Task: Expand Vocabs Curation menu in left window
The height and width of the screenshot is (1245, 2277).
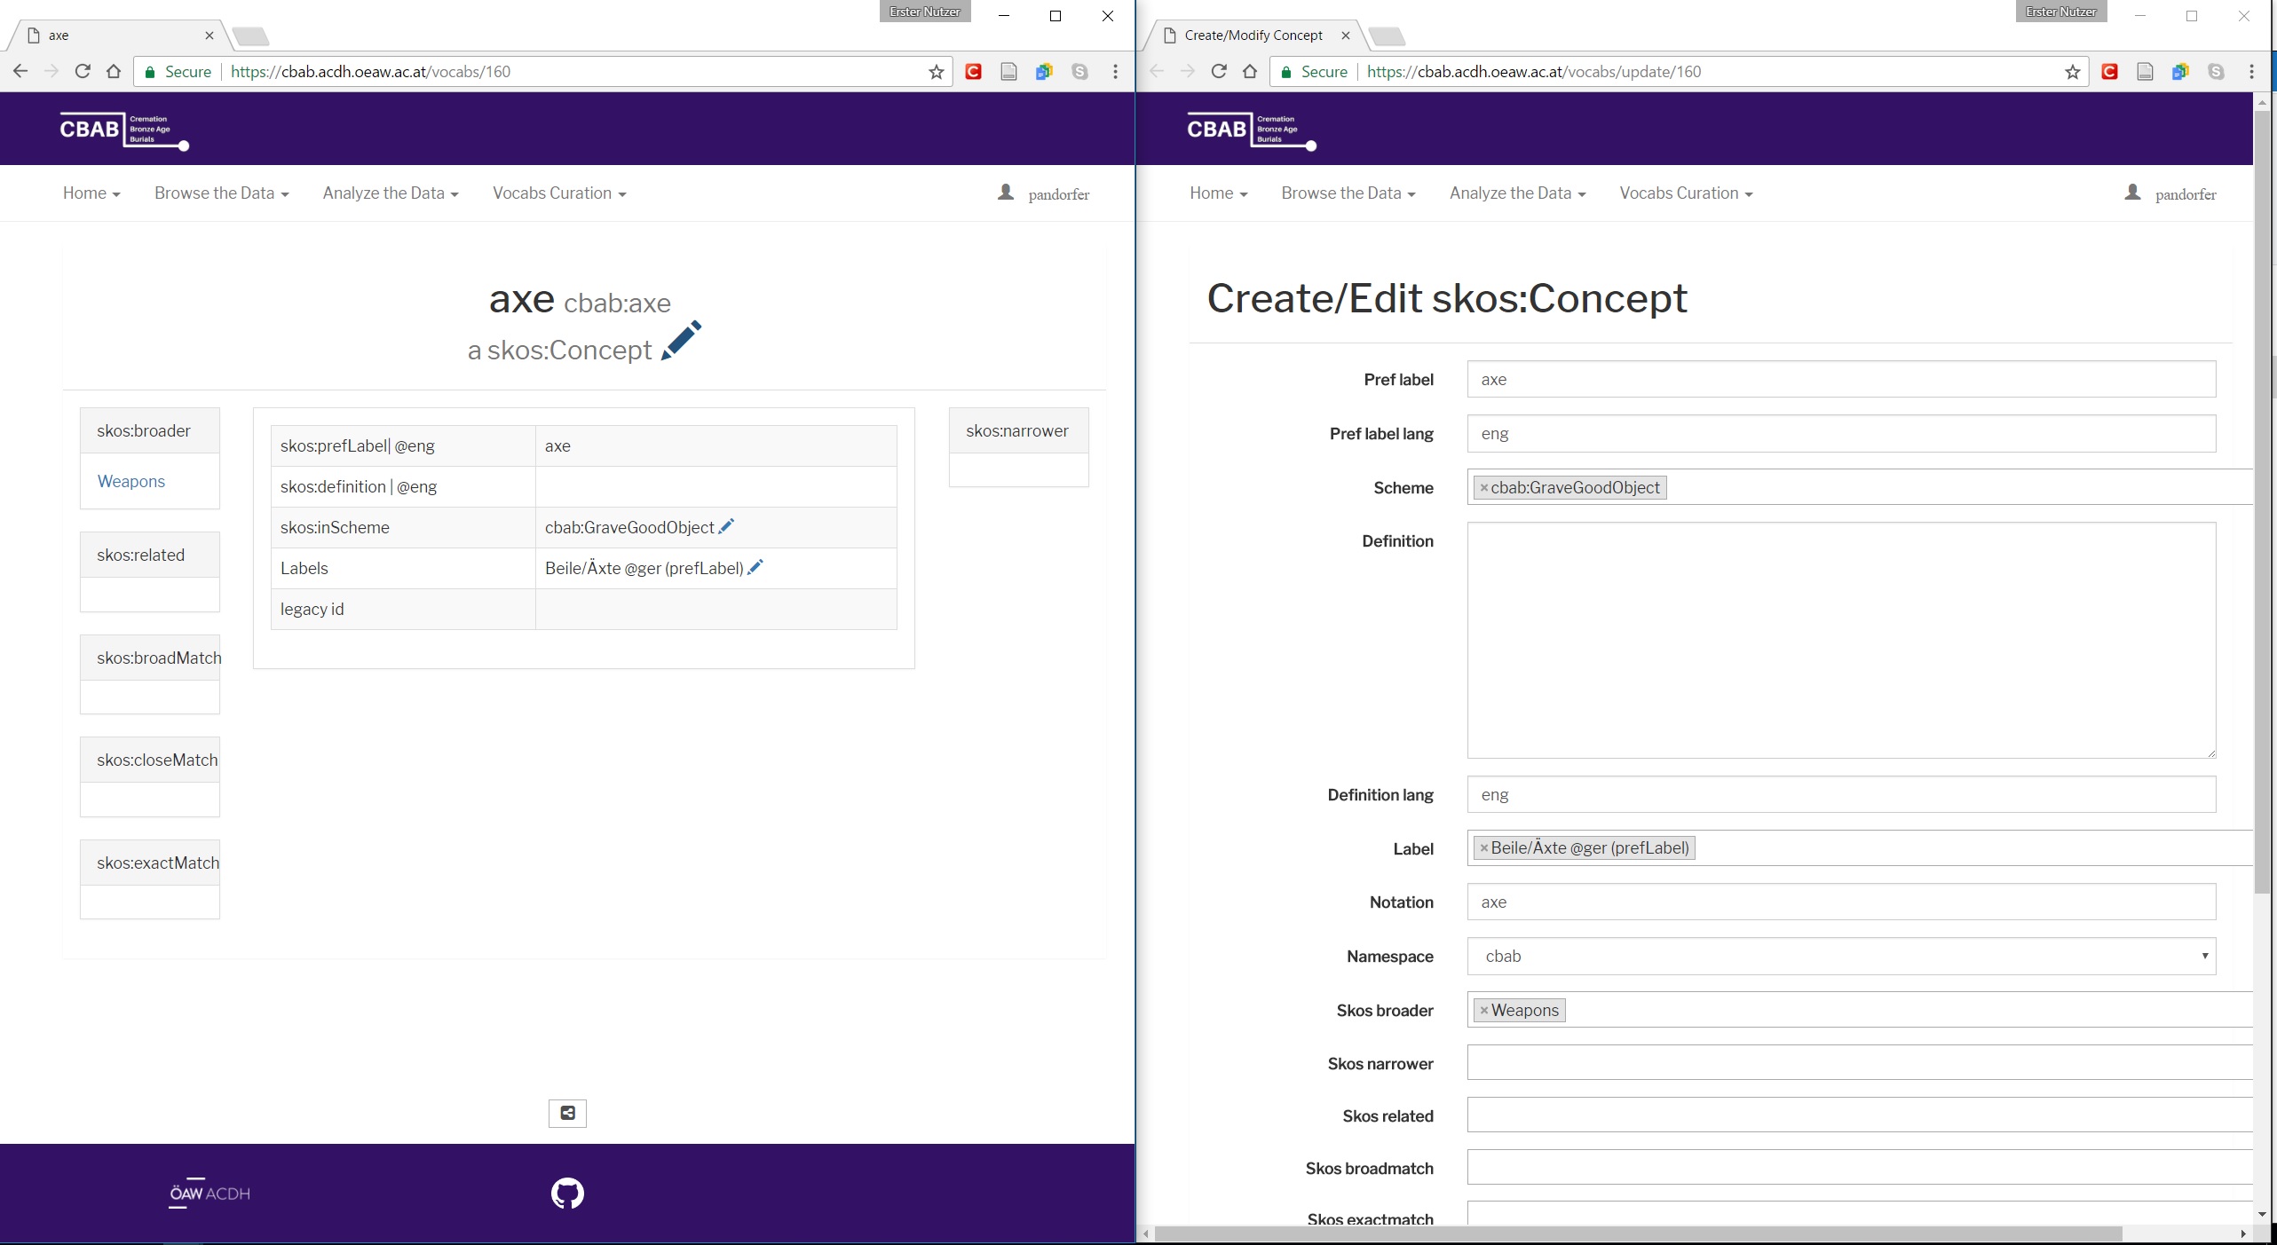Action: point(559,193)
